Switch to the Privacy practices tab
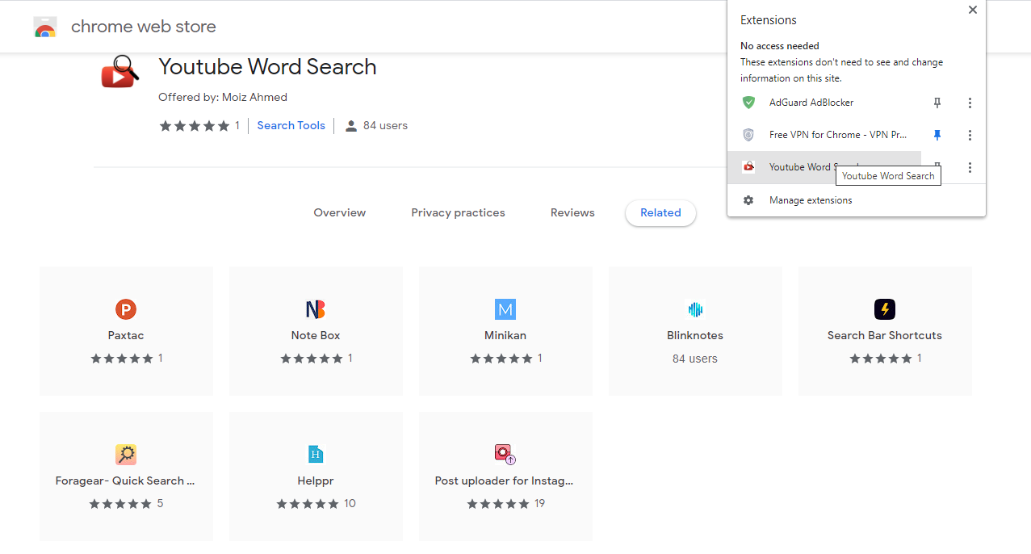Screen dimensions: 1031x554 pyautogui.click(x=459, y=213)
